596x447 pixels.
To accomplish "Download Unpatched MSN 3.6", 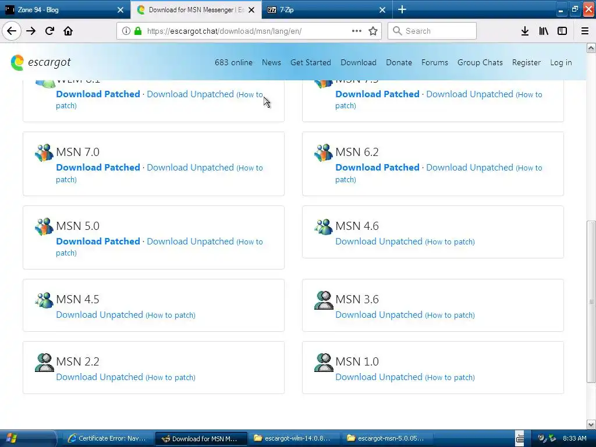I will pyautogui.click(x=379, y=315).
